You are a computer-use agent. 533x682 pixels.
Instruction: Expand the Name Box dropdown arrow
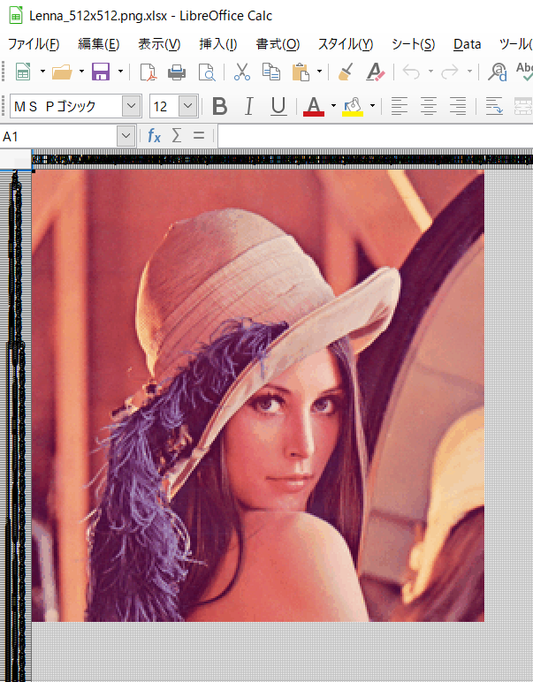click(126, 137)
